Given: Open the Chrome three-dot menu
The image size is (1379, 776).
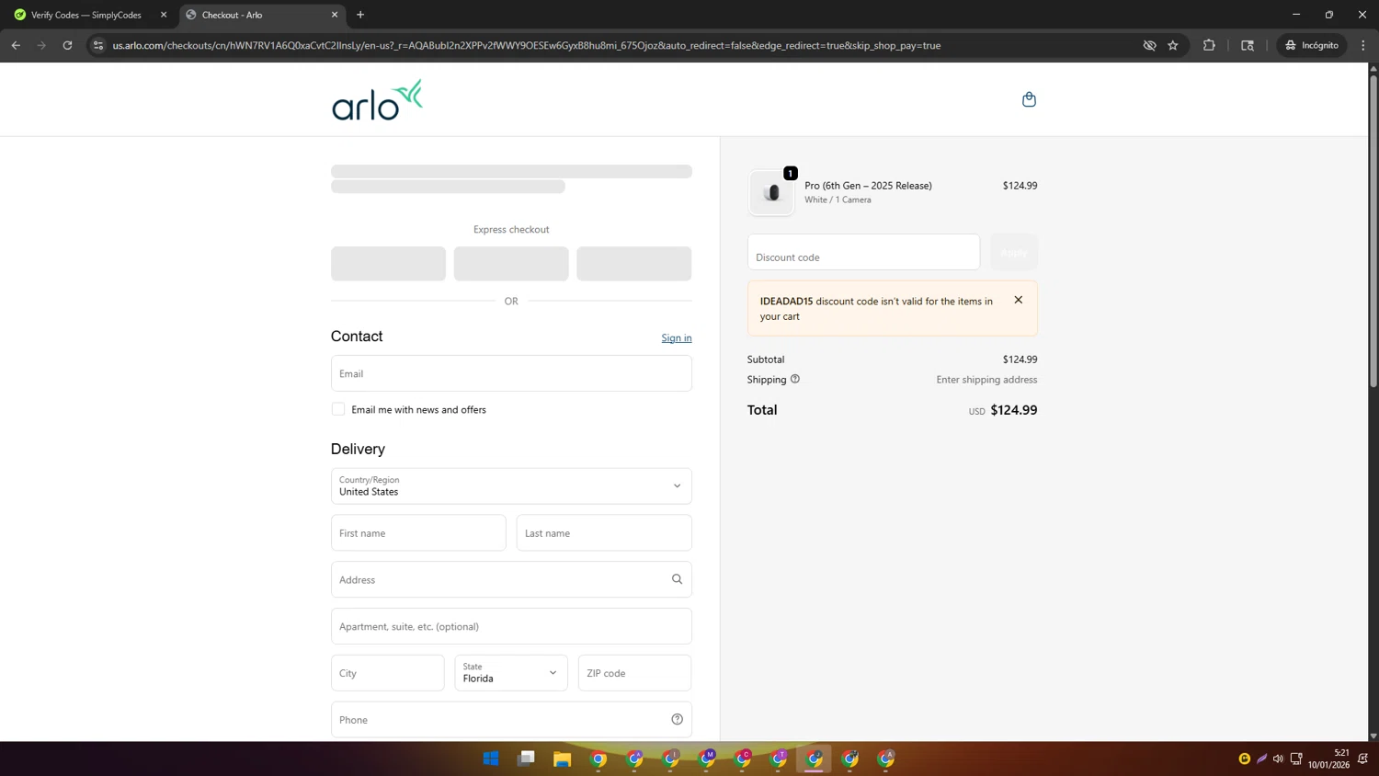Looking at the screenshot, I should 1363,45.
